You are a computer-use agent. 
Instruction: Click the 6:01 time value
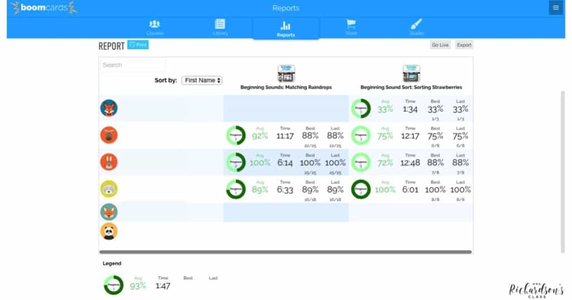[410, 190]
